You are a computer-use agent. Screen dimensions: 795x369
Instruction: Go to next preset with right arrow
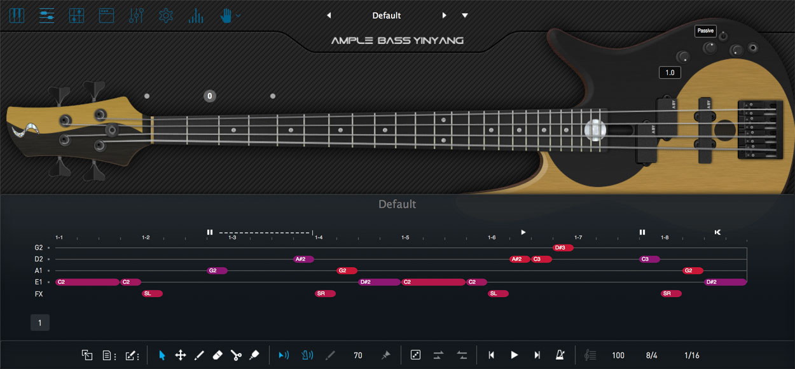[445, 15]
